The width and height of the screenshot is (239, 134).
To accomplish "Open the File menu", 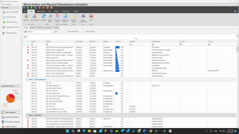I will click(25, 11).
